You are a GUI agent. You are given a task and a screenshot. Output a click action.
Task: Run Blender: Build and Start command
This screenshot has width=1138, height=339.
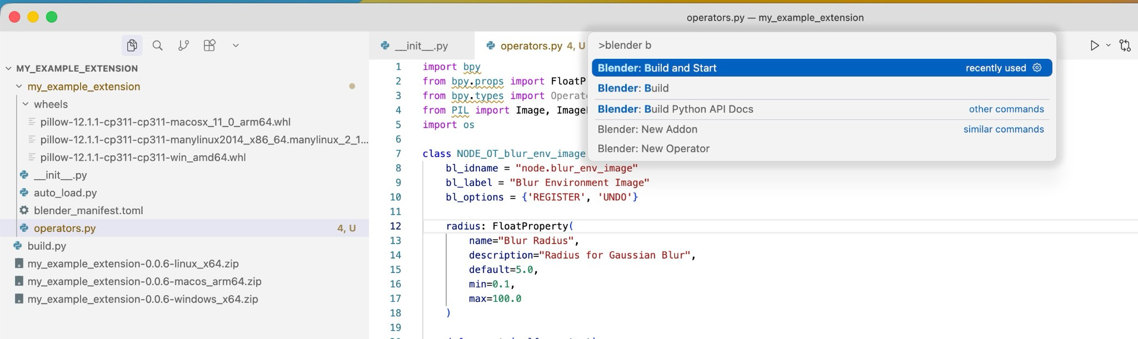[x=822, y=68]
